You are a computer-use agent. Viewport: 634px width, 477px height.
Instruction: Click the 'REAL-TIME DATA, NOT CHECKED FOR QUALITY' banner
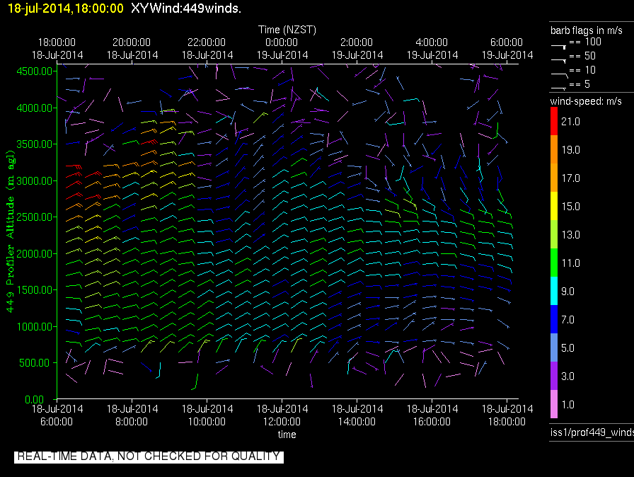tap(149, 456)
